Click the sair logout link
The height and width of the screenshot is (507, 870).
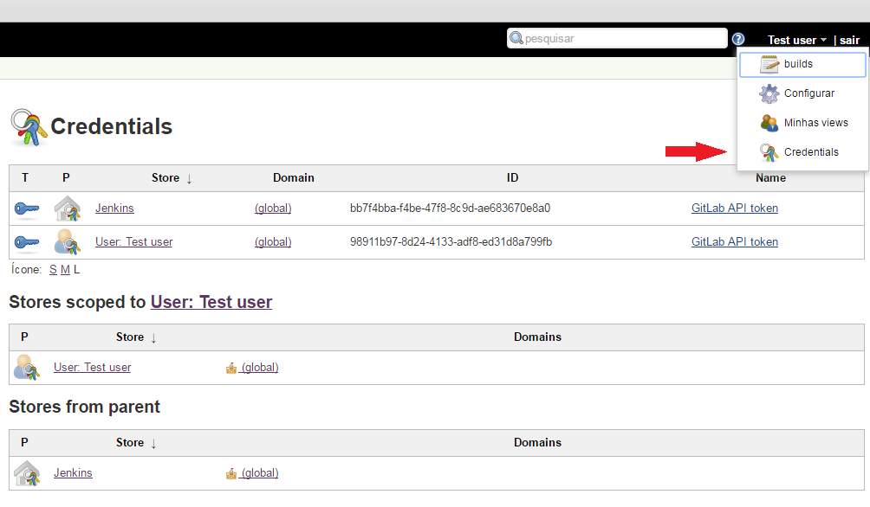(849, 40)
